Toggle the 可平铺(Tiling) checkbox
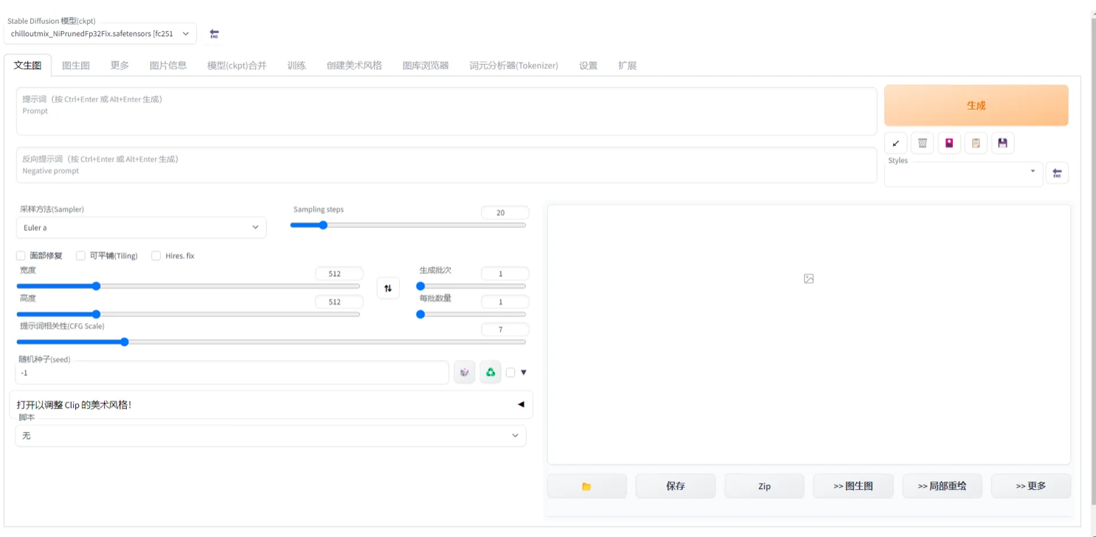Viewport: 1096px width, 537px height. [81, 256]
